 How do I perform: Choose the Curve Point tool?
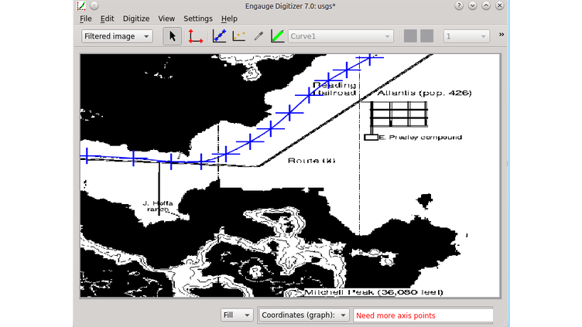pyautogui.click(x=219, y=36)
